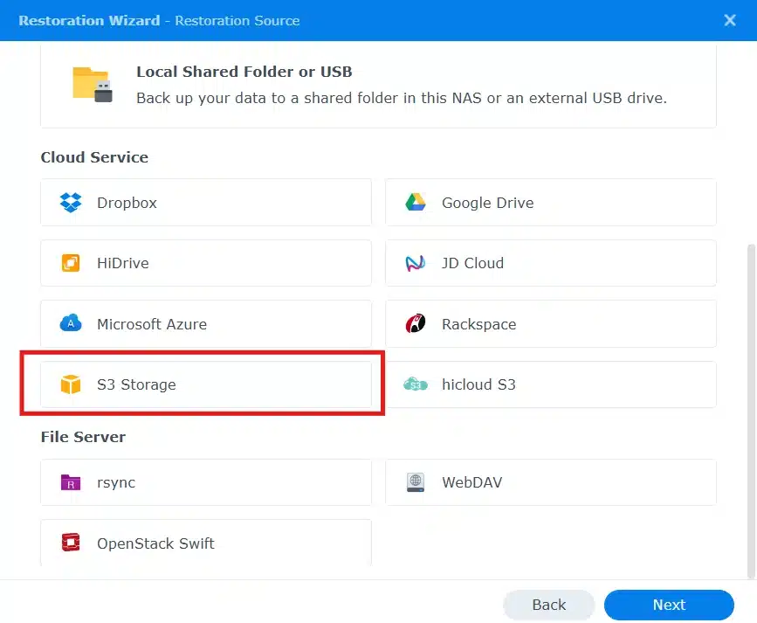Select S3 Storage as restoration source
757x623 pixels.
[x=205, y=384]
